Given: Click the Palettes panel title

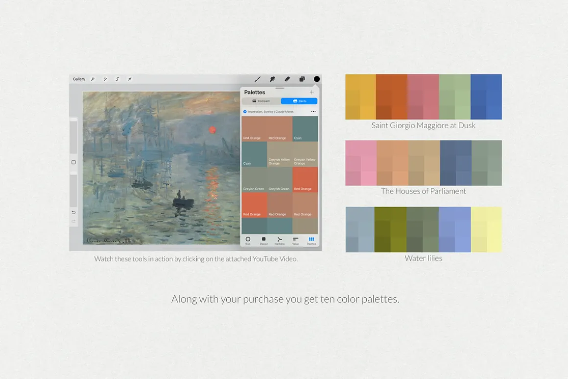Looking at the screenshot, I should [255, 93].
